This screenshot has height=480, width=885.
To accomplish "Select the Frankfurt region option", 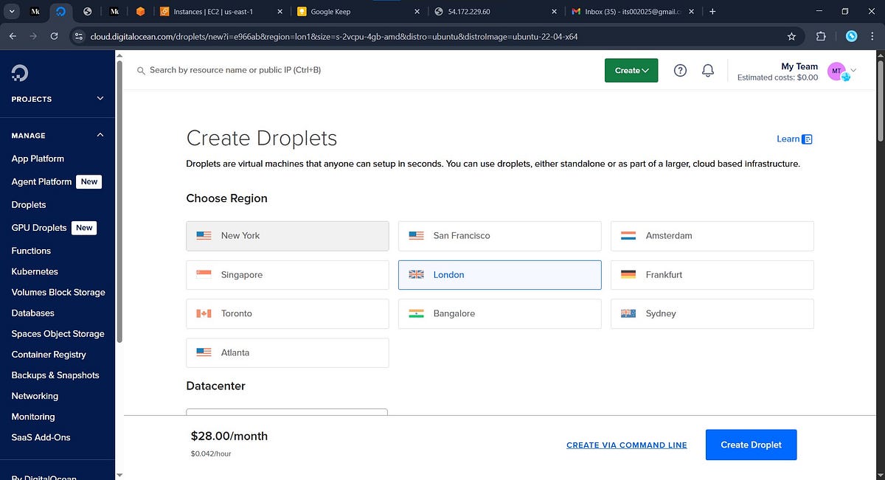I will [712, 275].
